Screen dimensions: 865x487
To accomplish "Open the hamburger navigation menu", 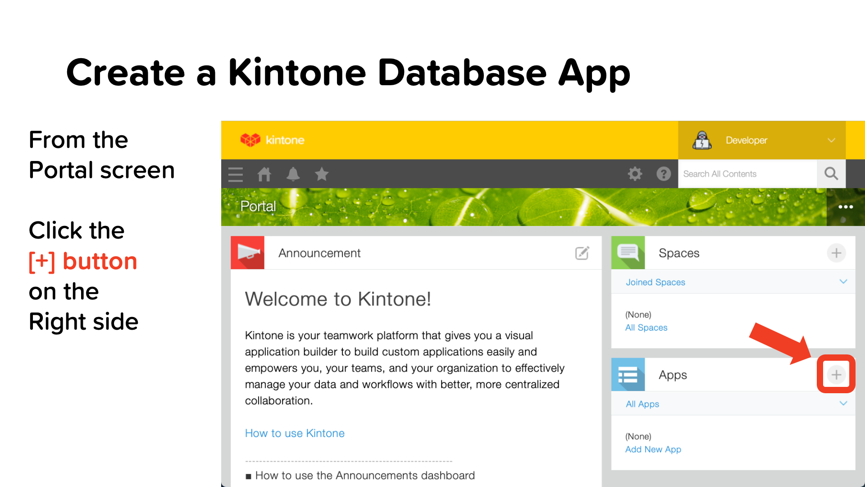I will pos(236,174).
